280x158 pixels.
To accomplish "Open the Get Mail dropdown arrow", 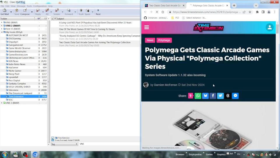I will point(11,12).
